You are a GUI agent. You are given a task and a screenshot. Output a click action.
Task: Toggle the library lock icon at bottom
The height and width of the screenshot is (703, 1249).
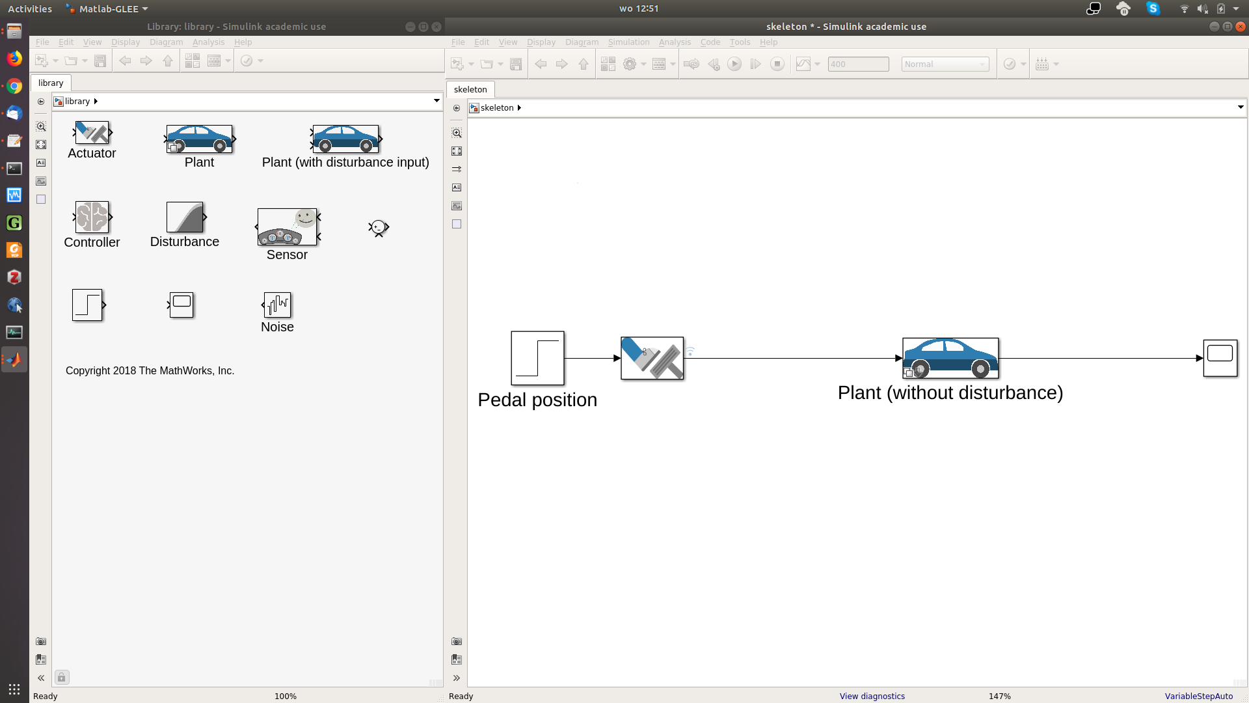[62, 678]
